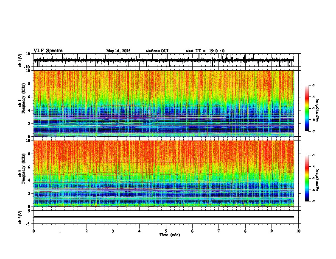
Task: Click the '9' tick on the time axis
Action: tap(272, 231)
